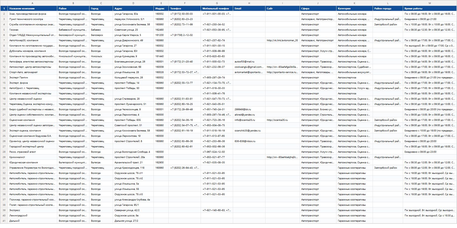Click the ocenchik35@yandex.ru email address
The width and height of the screenshot is (457, 228).
click(247, 131)
